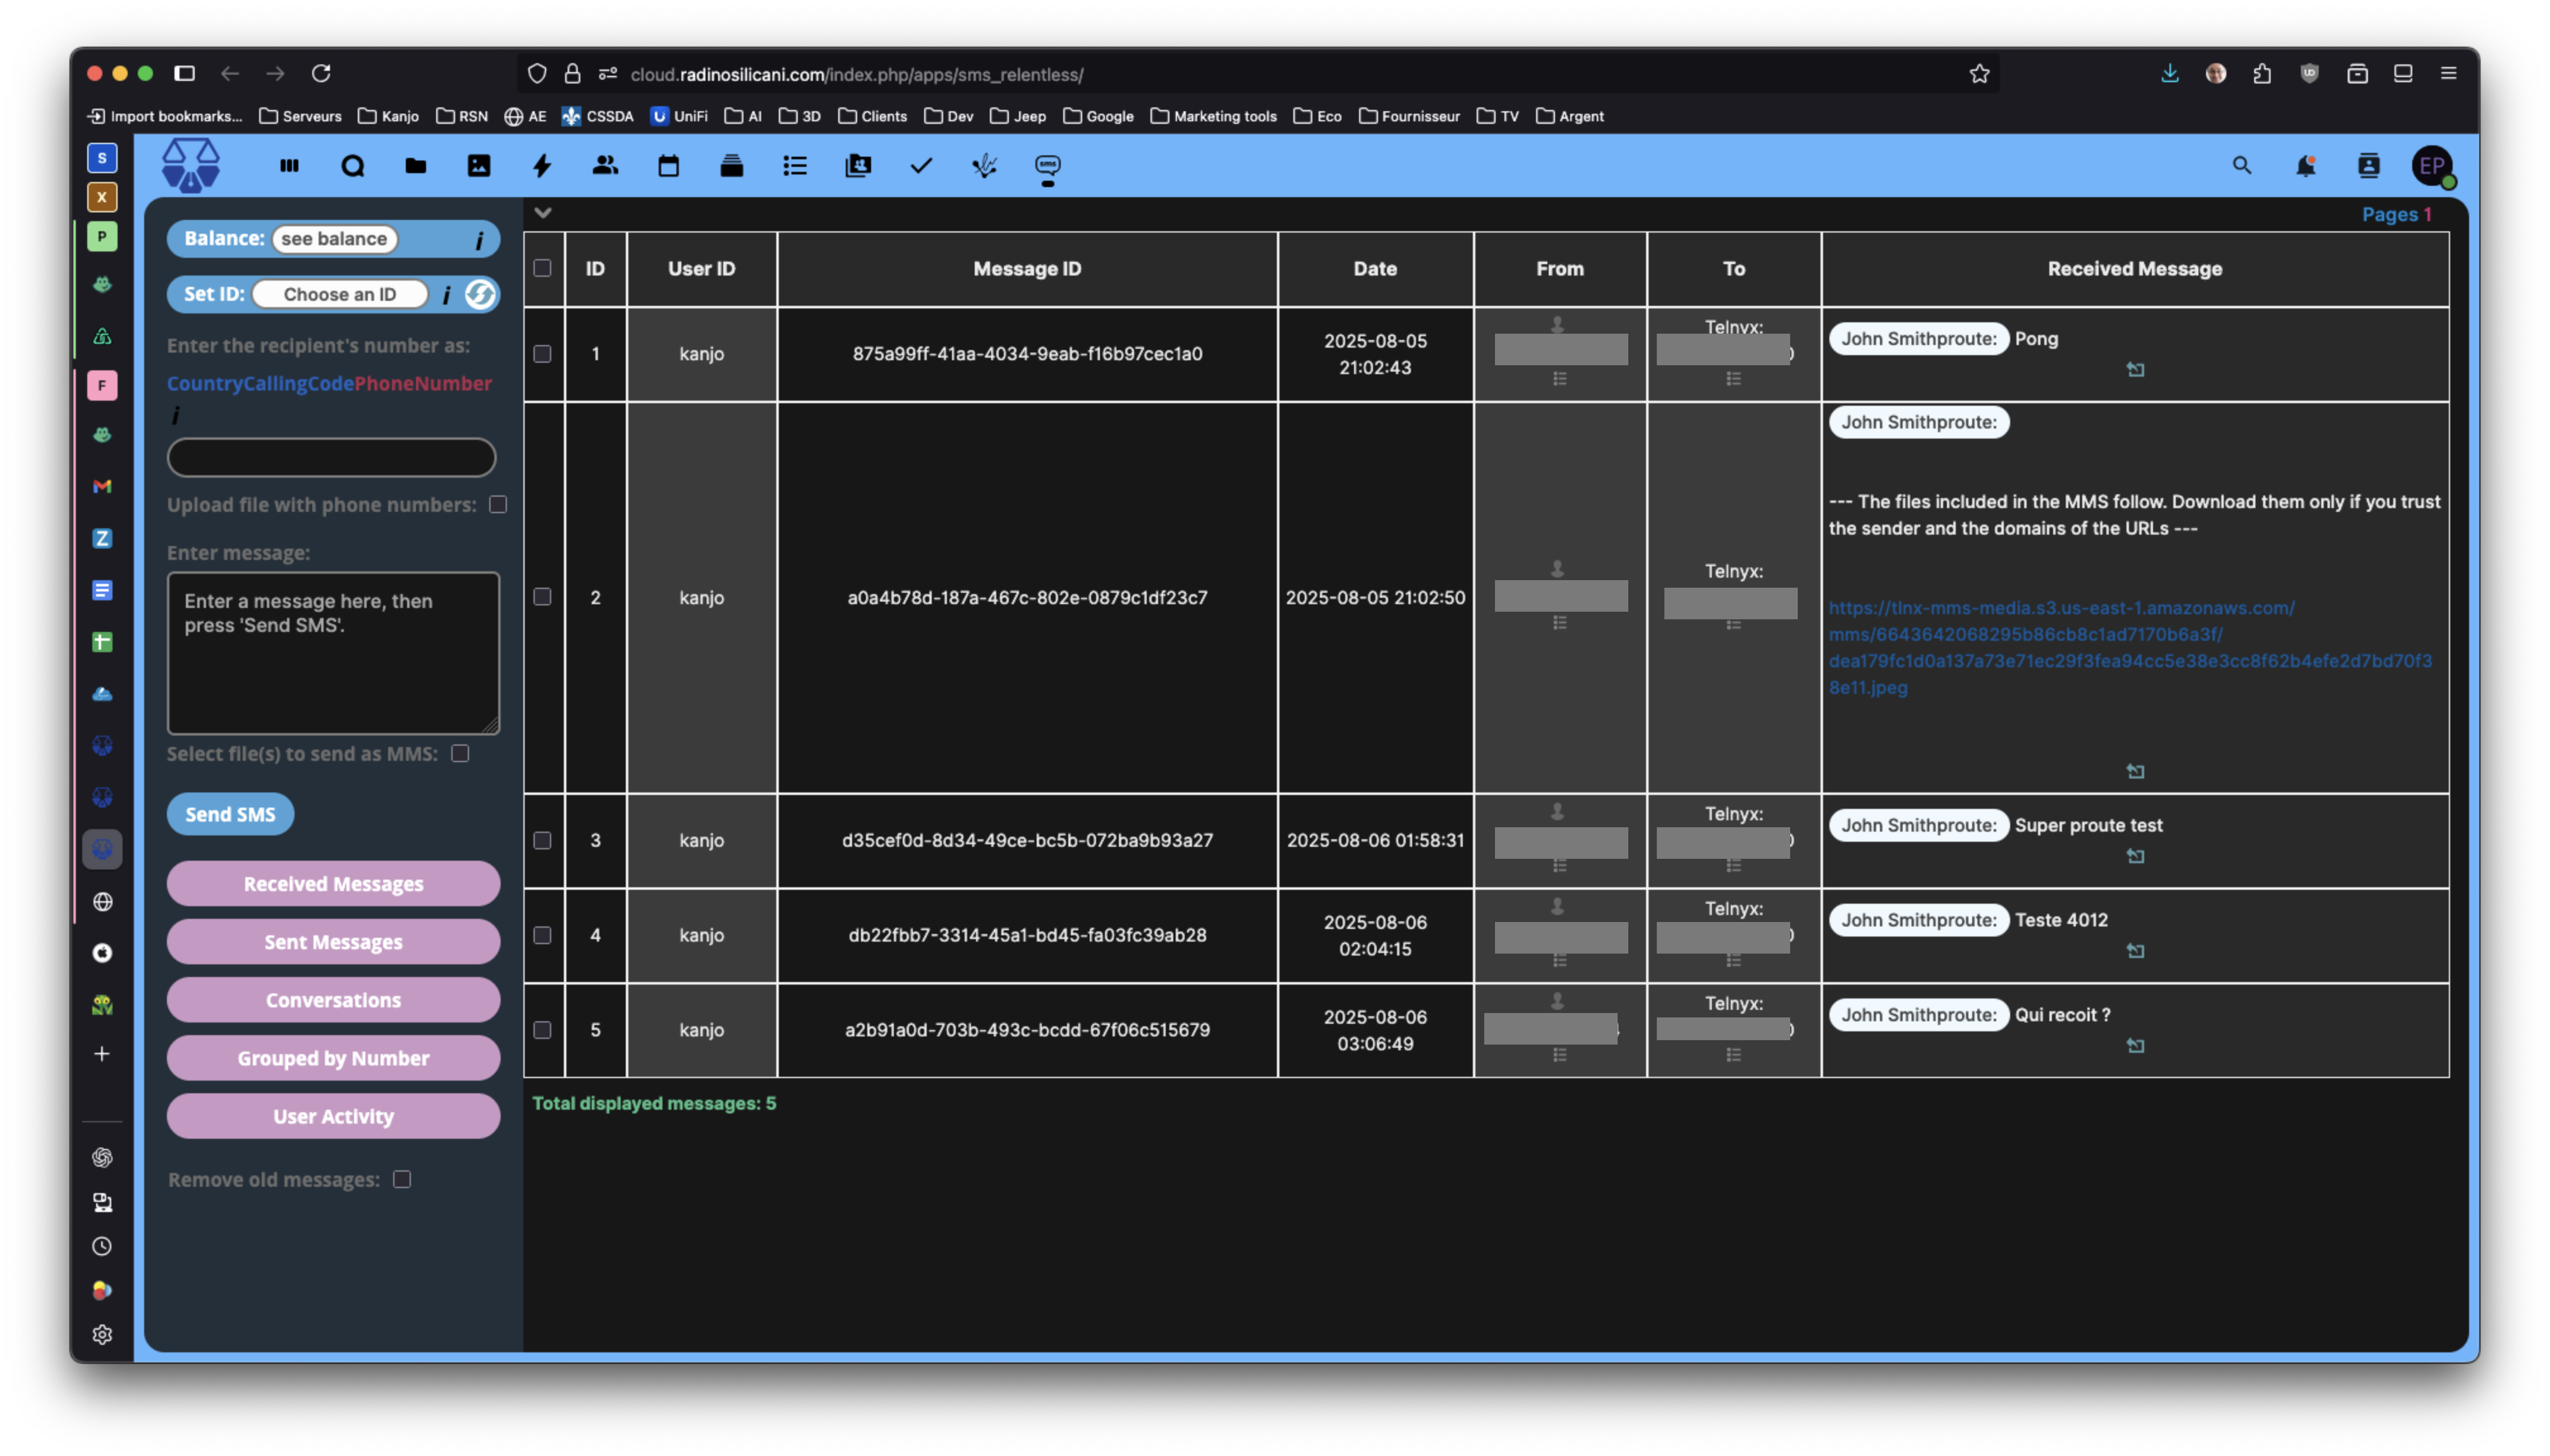This screenshot has height=1456, width=2550.
Task: Click the refresh icon next to Set ID
Action: (x=480, y=294)
